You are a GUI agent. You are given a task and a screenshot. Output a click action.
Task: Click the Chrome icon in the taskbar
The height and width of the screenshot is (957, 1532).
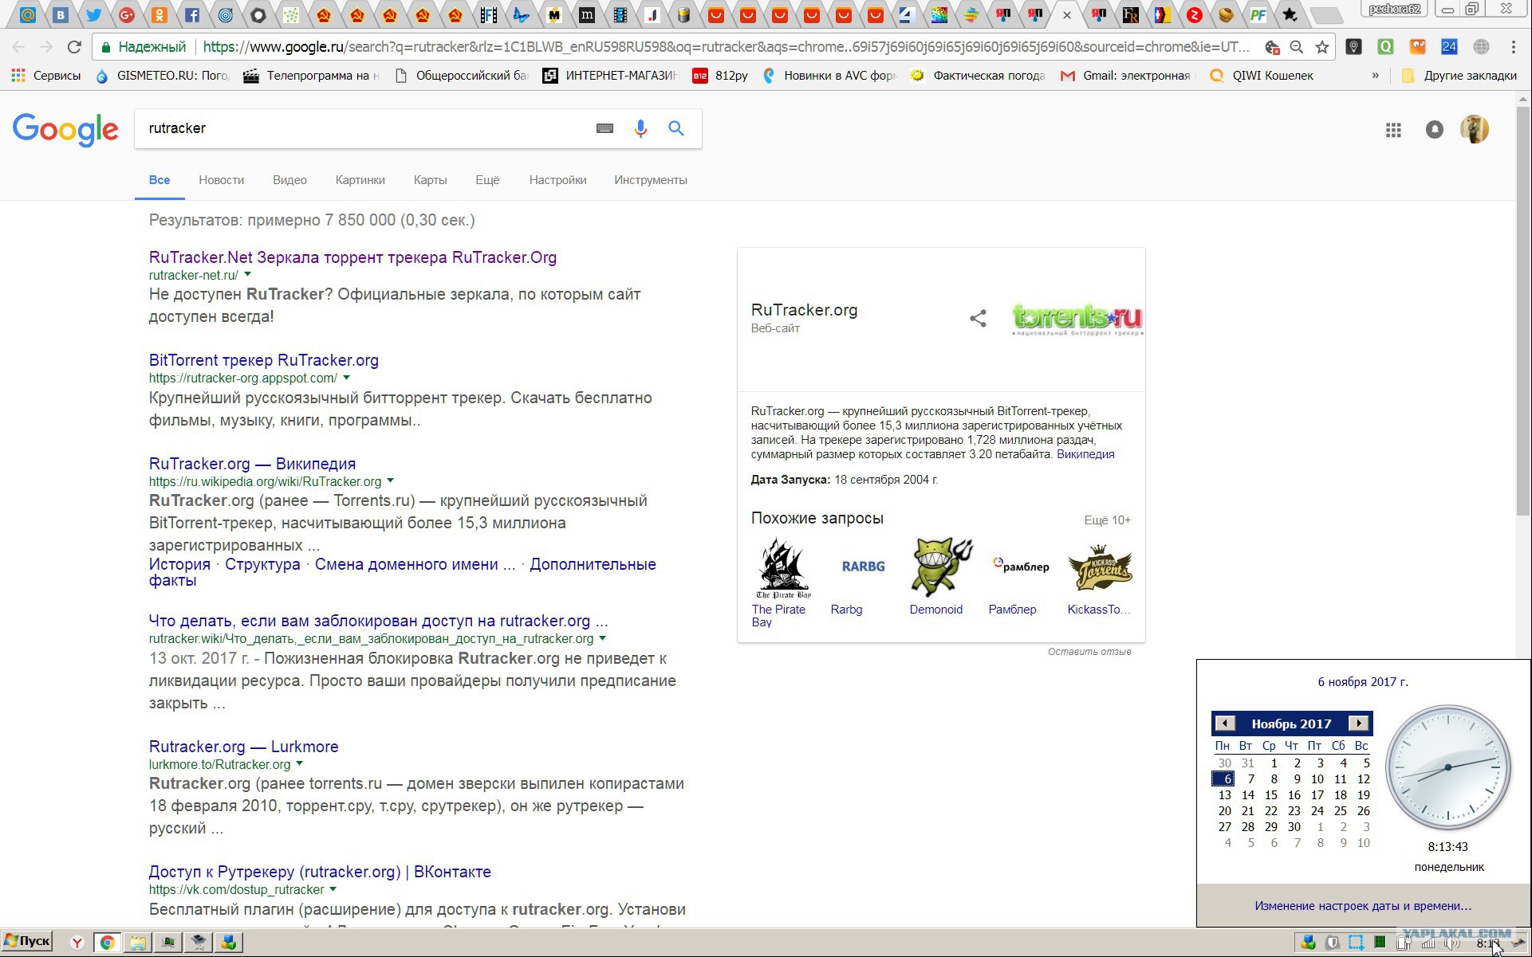pos(107,943)
